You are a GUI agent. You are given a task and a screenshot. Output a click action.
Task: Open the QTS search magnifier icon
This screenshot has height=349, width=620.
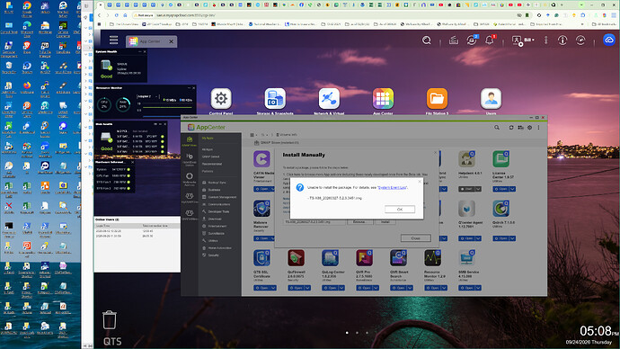(427, 40)
